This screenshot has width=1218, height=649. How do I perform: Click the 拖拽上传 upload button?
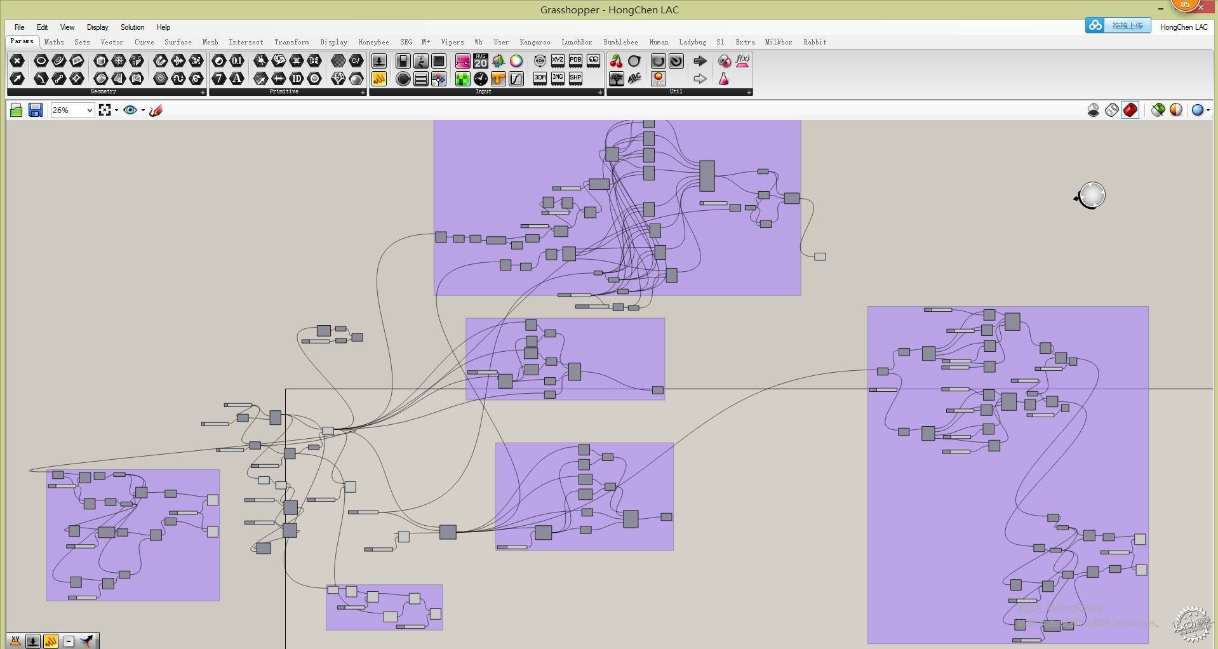point(1118,26)
